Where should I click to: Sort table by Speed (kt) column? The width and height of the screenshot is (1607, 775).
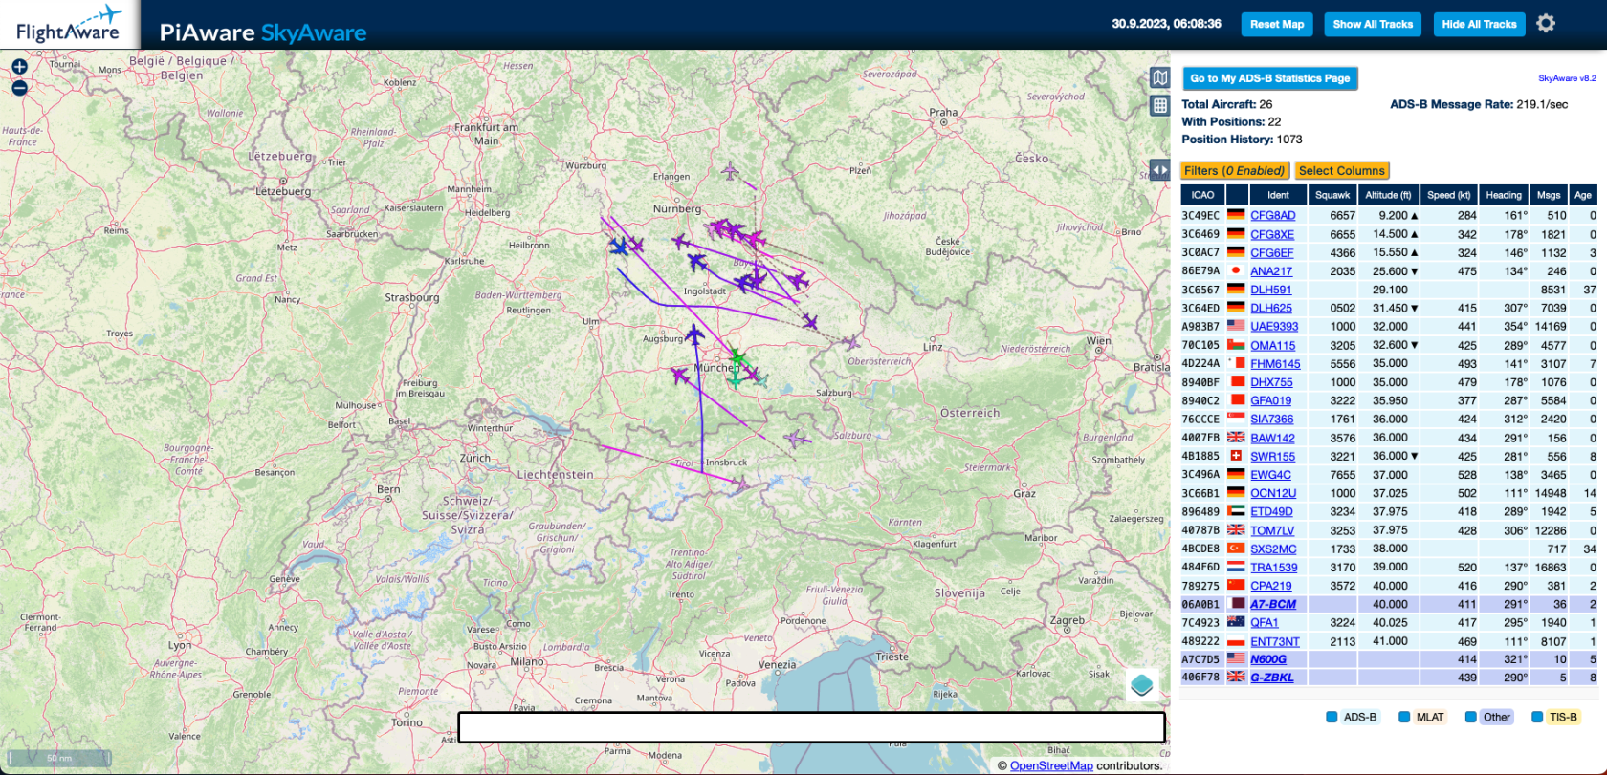pyautogui.click(x=1448, y=195)
